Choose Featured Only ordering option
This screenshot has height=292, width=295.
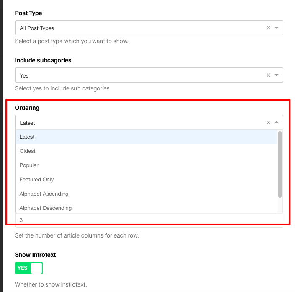pos(36,180)
